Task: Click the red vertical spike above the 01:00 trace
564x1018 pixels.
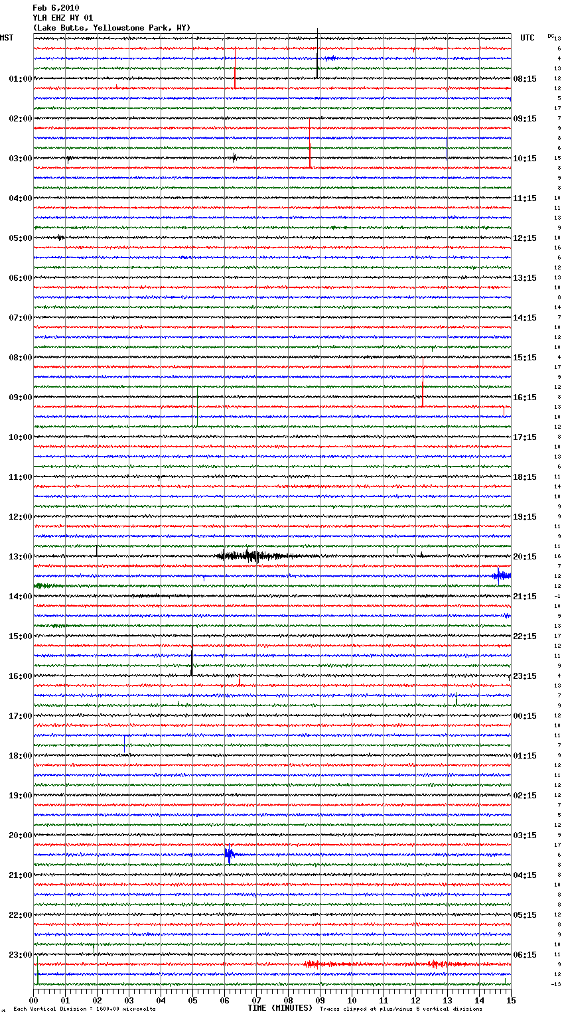Action: (234, 68)
